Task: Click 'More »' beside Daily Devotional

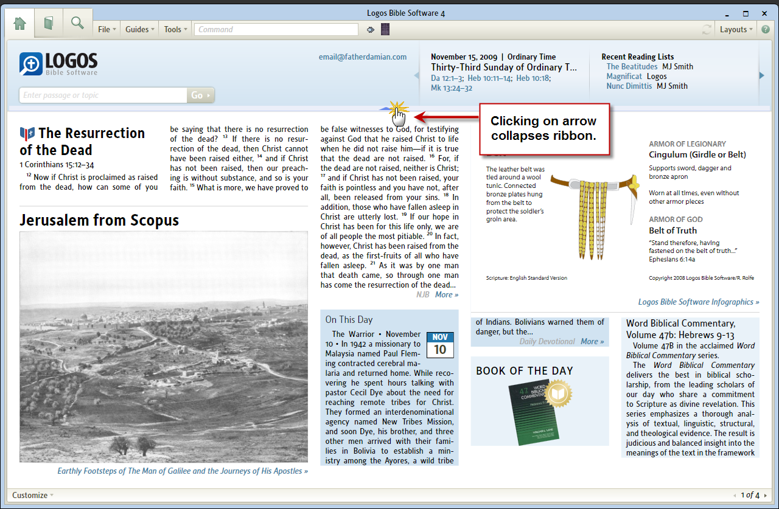Action: point(592,342)
